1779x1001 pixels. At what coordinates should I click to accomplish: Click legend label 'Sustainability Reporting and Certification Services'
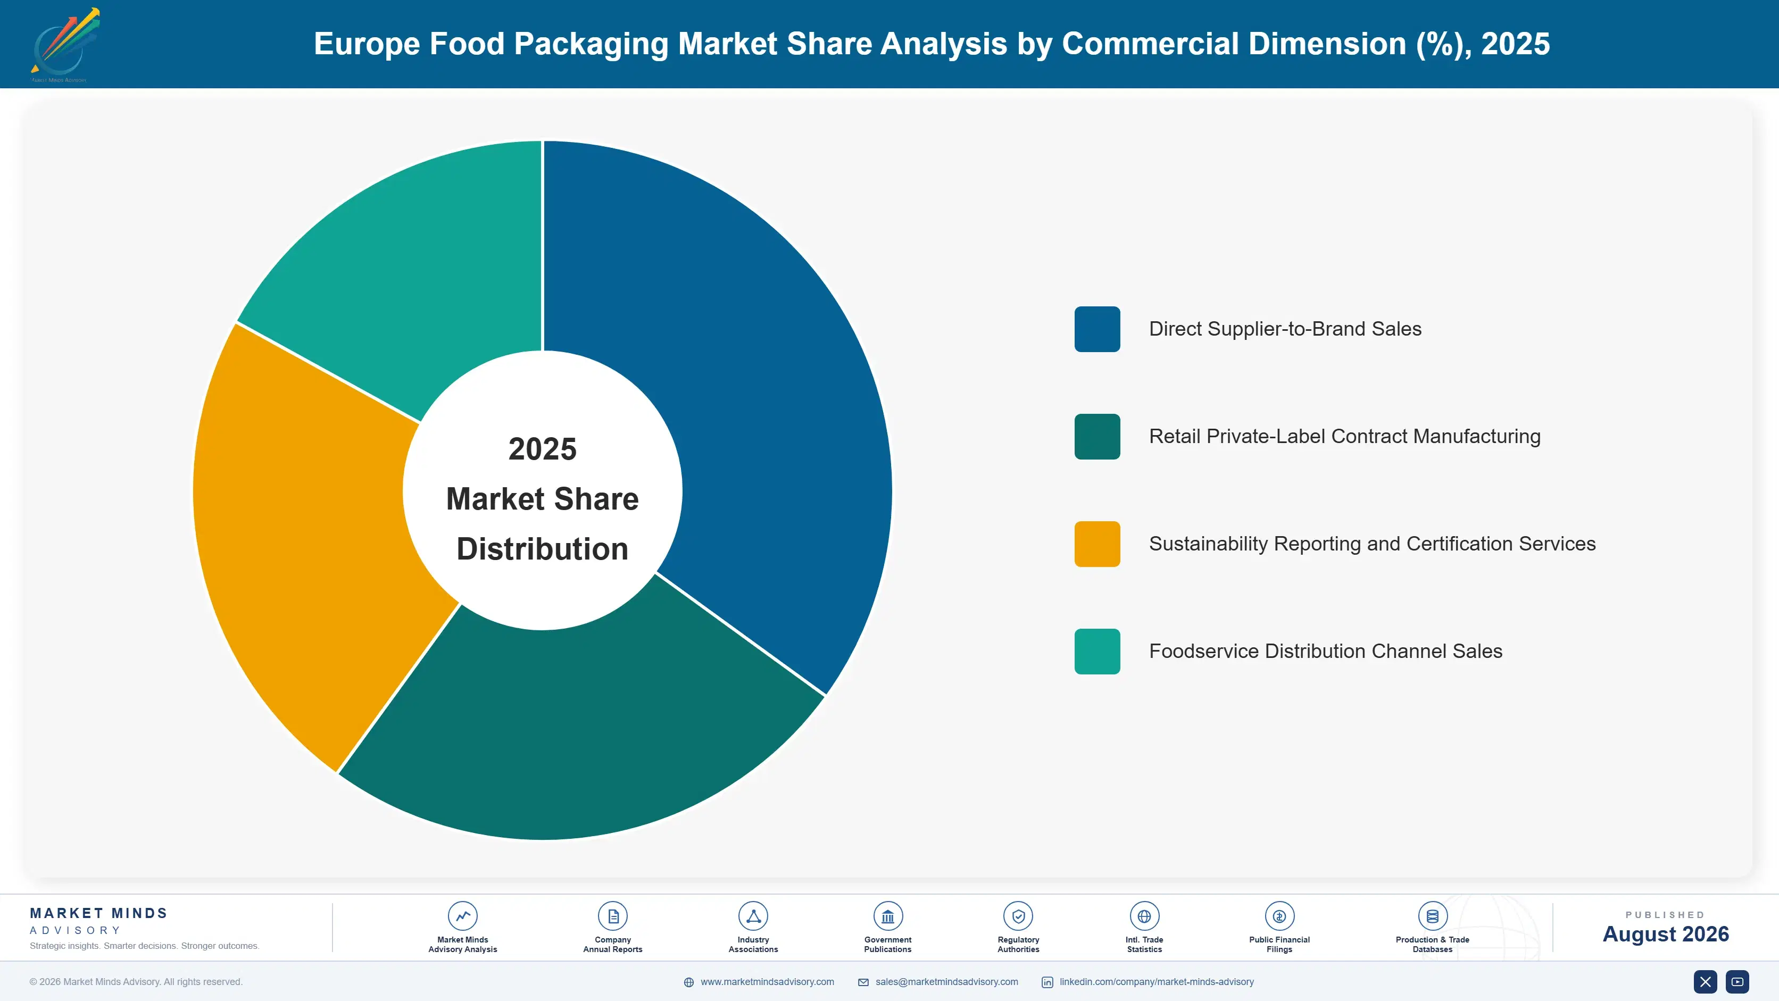click(x=1372, y=544)
